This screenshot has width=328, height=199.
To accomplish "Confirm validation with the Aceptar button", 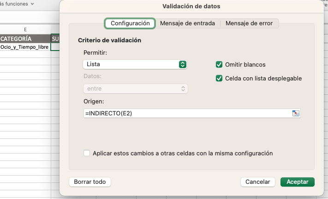I will pos(297,182).
